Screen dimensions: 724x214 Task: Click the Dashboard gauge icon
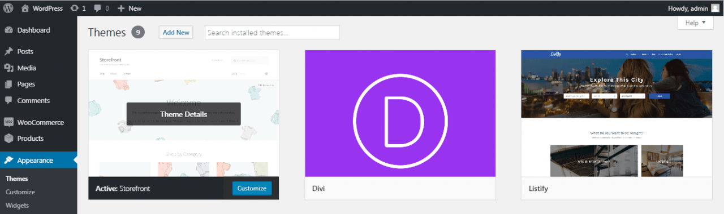8,30
